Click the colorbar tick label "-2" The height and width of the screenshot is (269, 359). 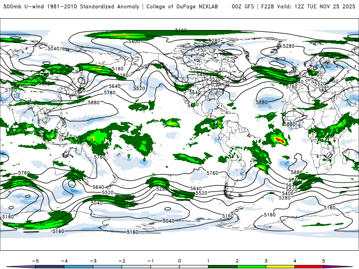coord(122,261)
